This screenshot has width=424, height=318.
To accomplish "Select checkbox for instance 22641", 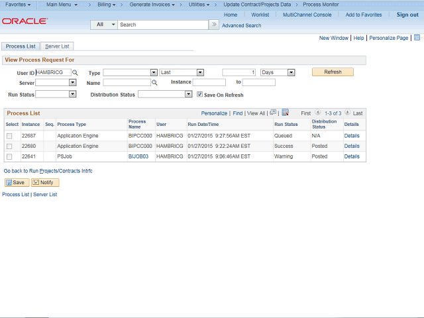I will click(9, 156).
